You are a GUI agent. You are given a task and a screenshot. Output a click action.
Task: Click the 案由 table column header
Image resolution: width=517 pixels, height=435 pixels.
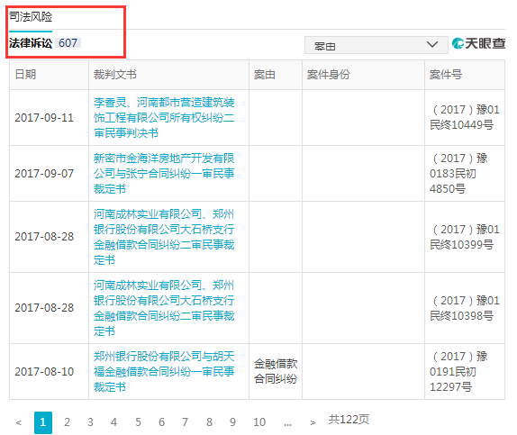point(265,75)
